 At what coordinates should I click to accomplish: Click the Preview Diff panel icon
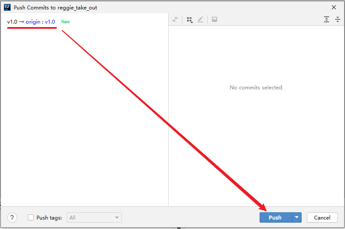tap(215, 20)
